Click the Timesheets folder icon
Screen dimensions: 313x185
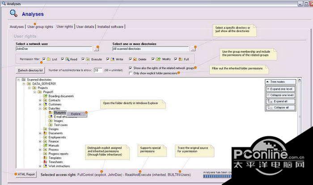[x=45, y=162]
